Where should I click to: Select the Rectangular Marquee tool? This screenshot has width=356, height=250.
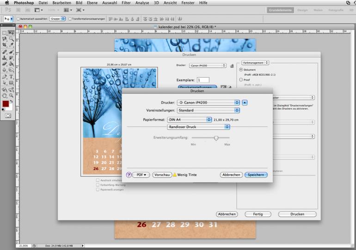[5, 33]
